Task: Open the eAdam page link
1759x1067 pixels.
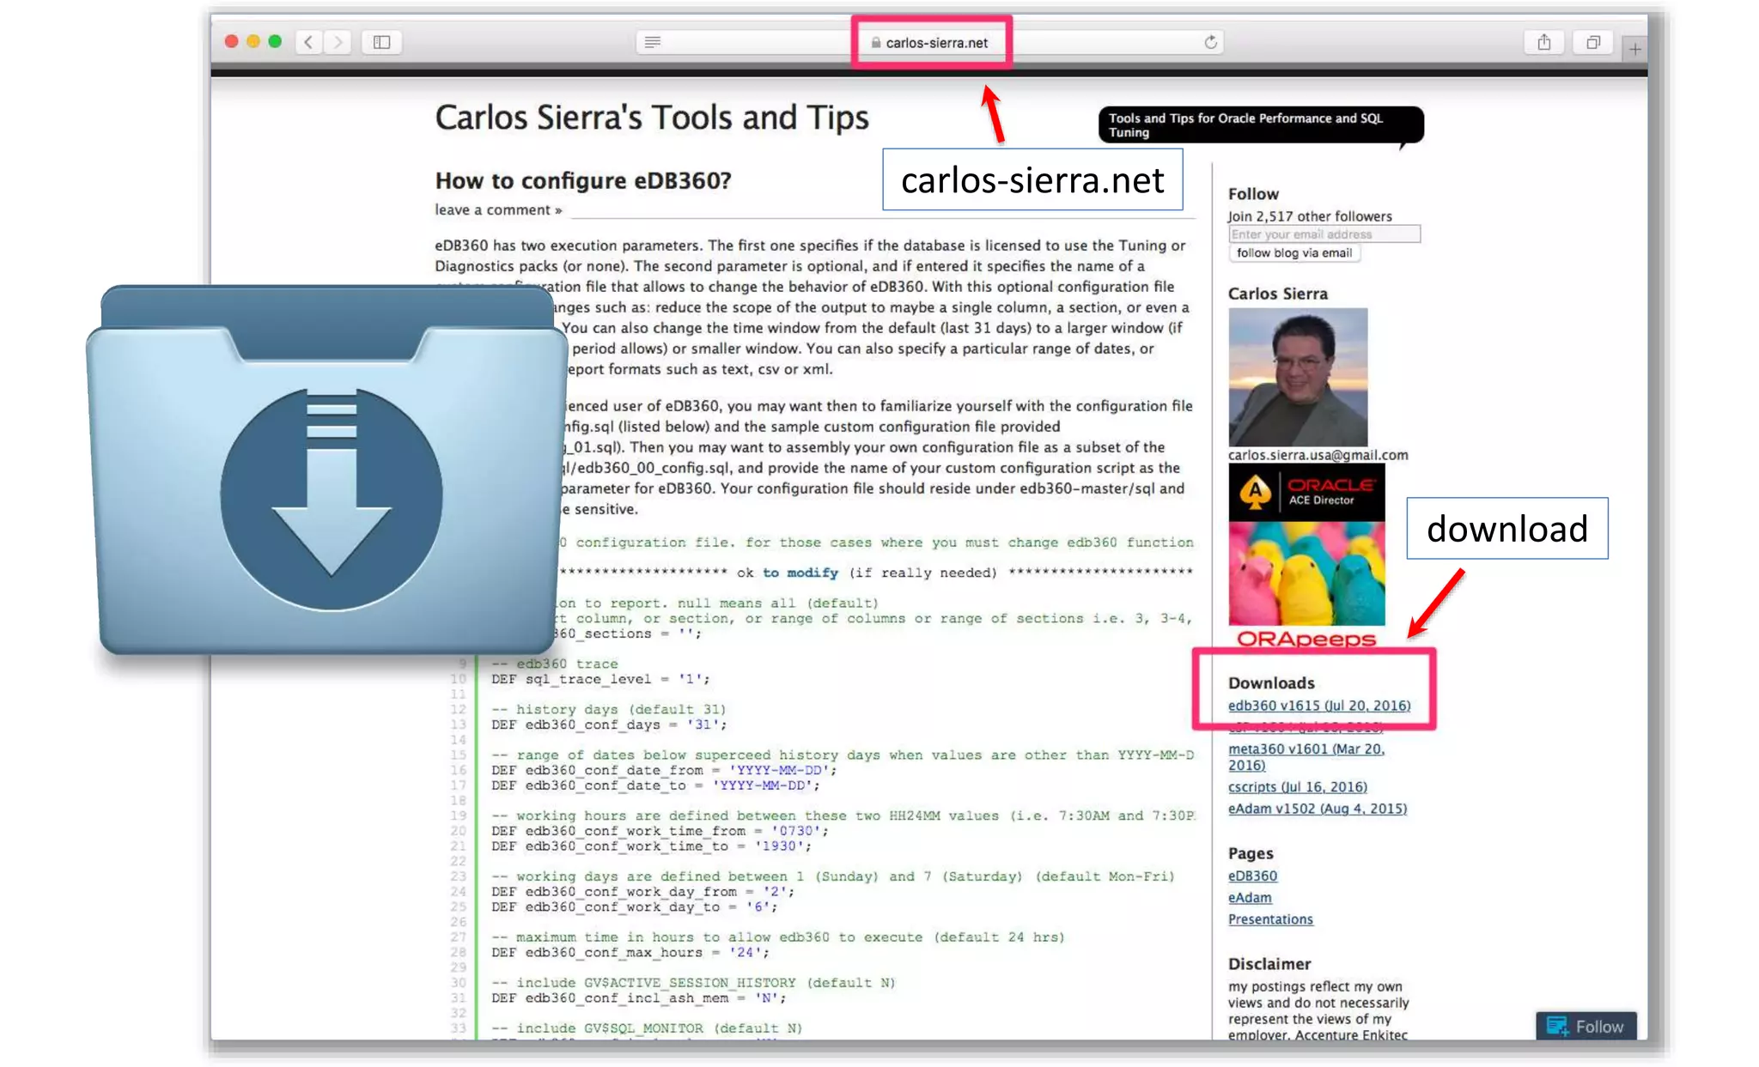Action: click(x=1250, y=897)
